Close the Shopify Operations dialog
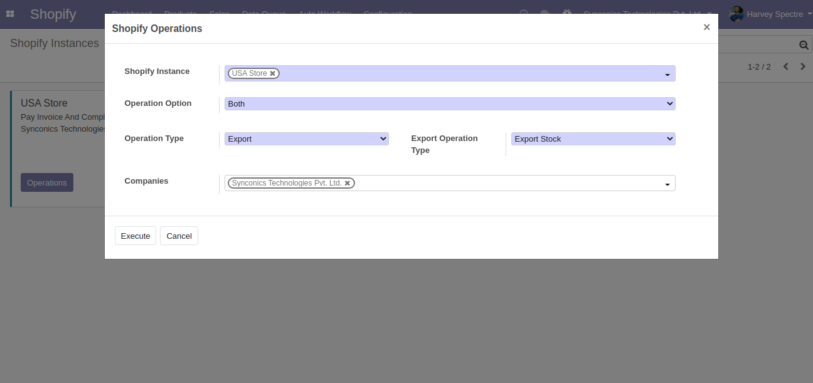 (x=706, y=28)
